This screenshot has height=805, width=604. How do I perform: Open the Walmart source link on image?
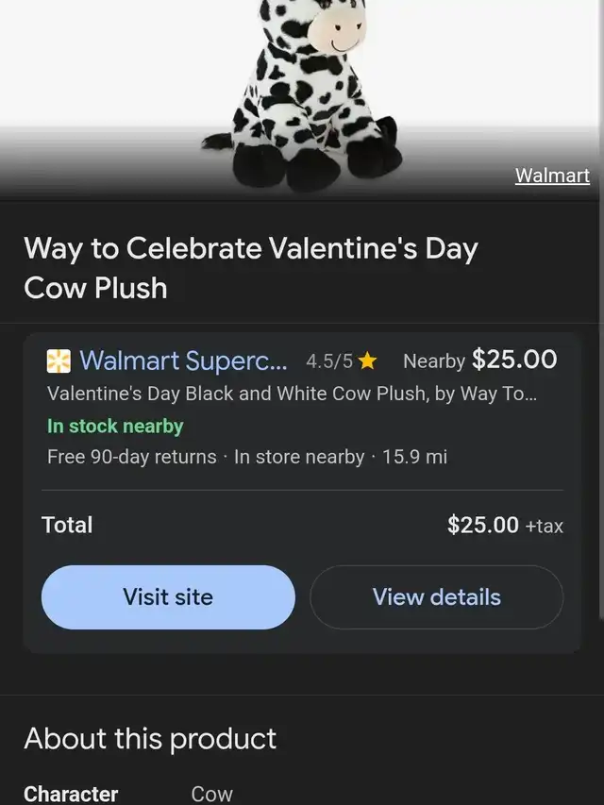(x=552, y=176)
